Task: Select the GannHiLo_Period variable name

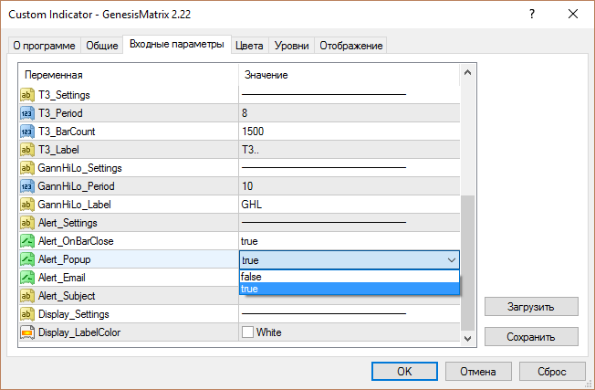Action: (76, 186)
